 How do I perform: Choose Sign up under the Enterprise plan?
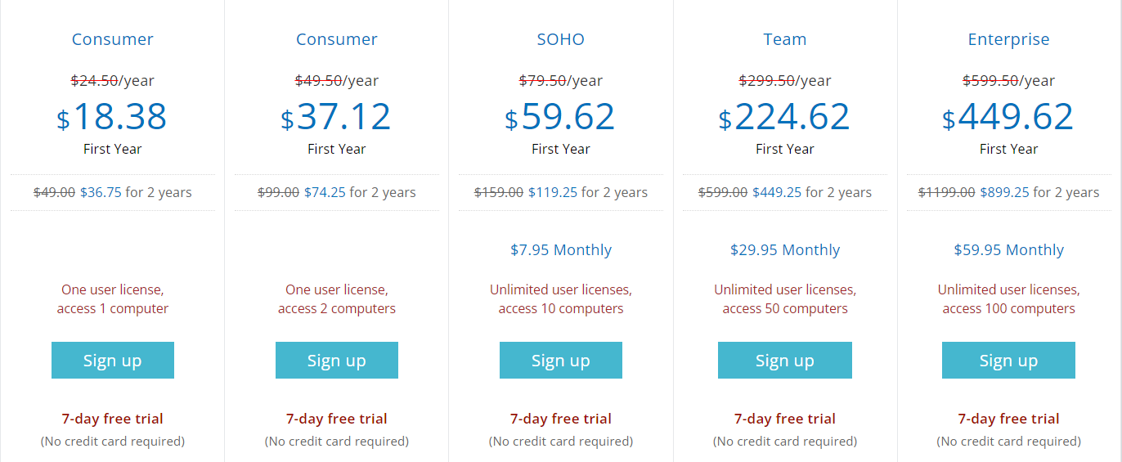(x=1008, y=361)
